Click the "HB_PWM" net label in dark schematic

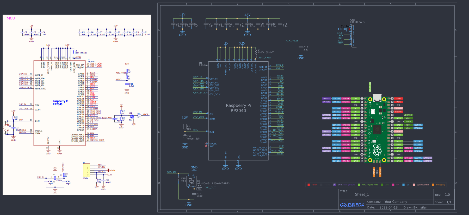278,130
